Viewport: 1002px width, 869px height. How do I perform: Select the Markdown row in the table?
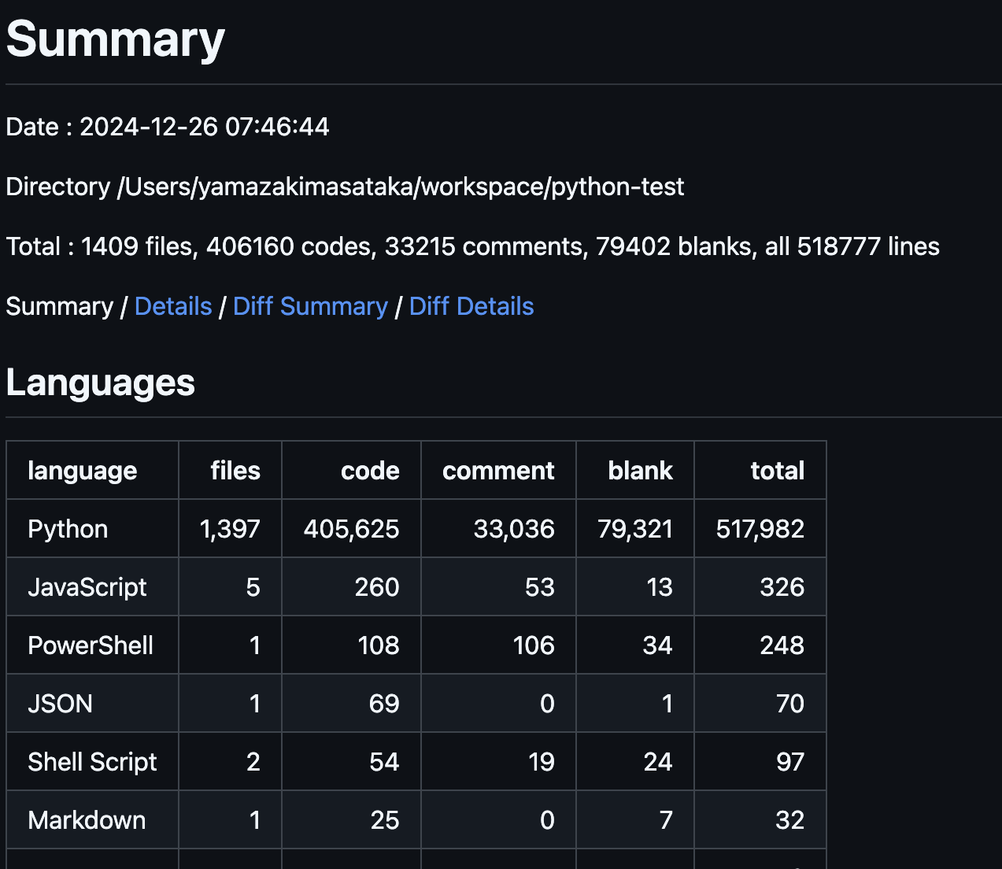pos(87,819)
